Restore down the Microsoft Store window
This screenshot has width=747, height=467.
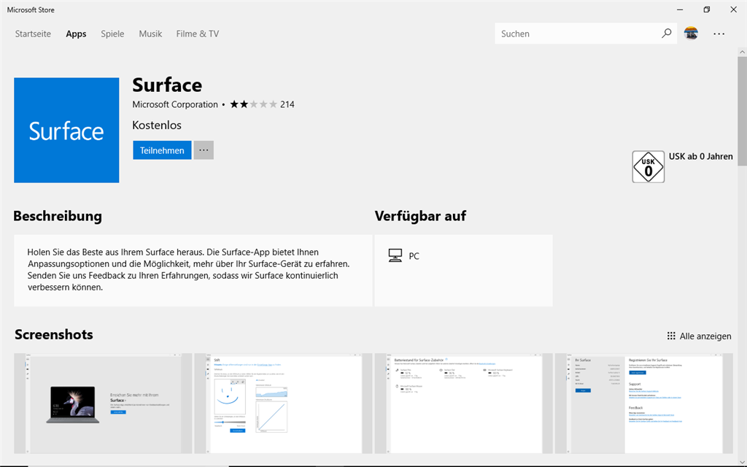pyautogui.click(x=706, y=9)
